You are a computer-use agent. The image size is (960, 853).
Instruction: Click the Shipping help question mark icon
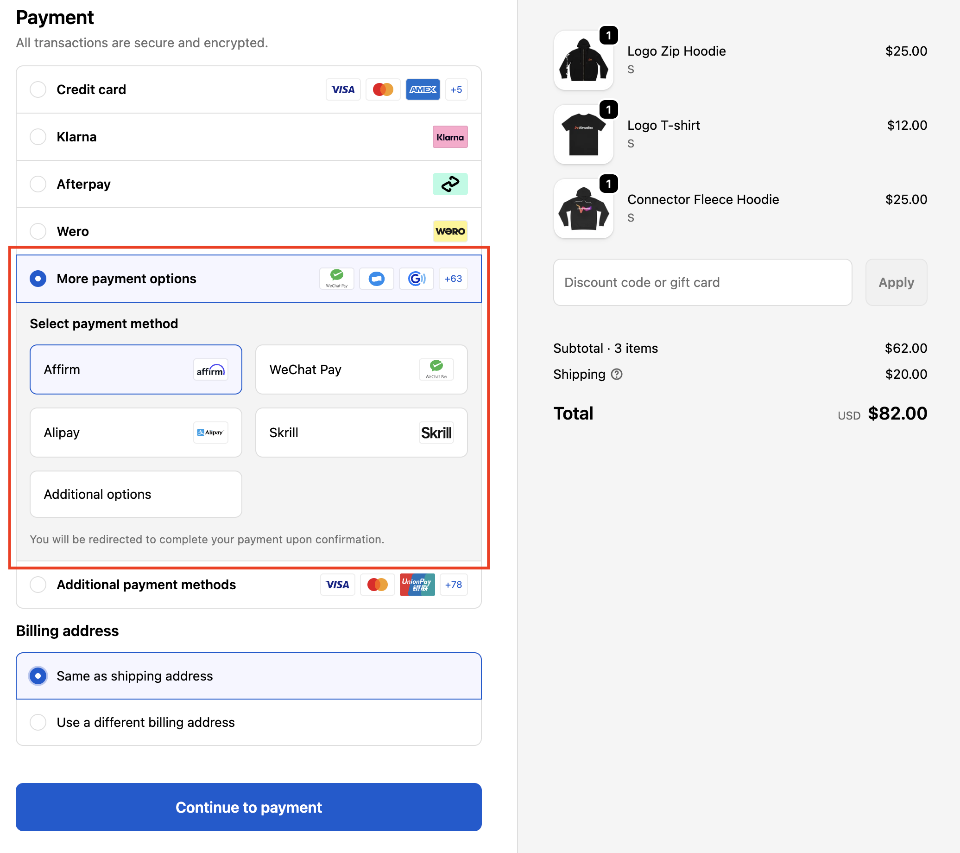click(x=617, y=375)
